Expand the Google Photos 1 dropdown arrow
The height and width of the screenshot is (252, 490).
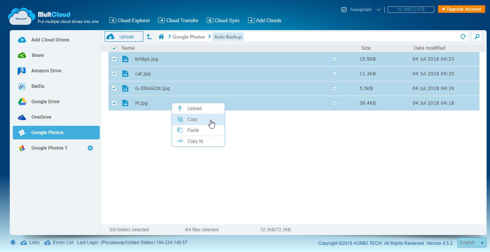point(90,148)
